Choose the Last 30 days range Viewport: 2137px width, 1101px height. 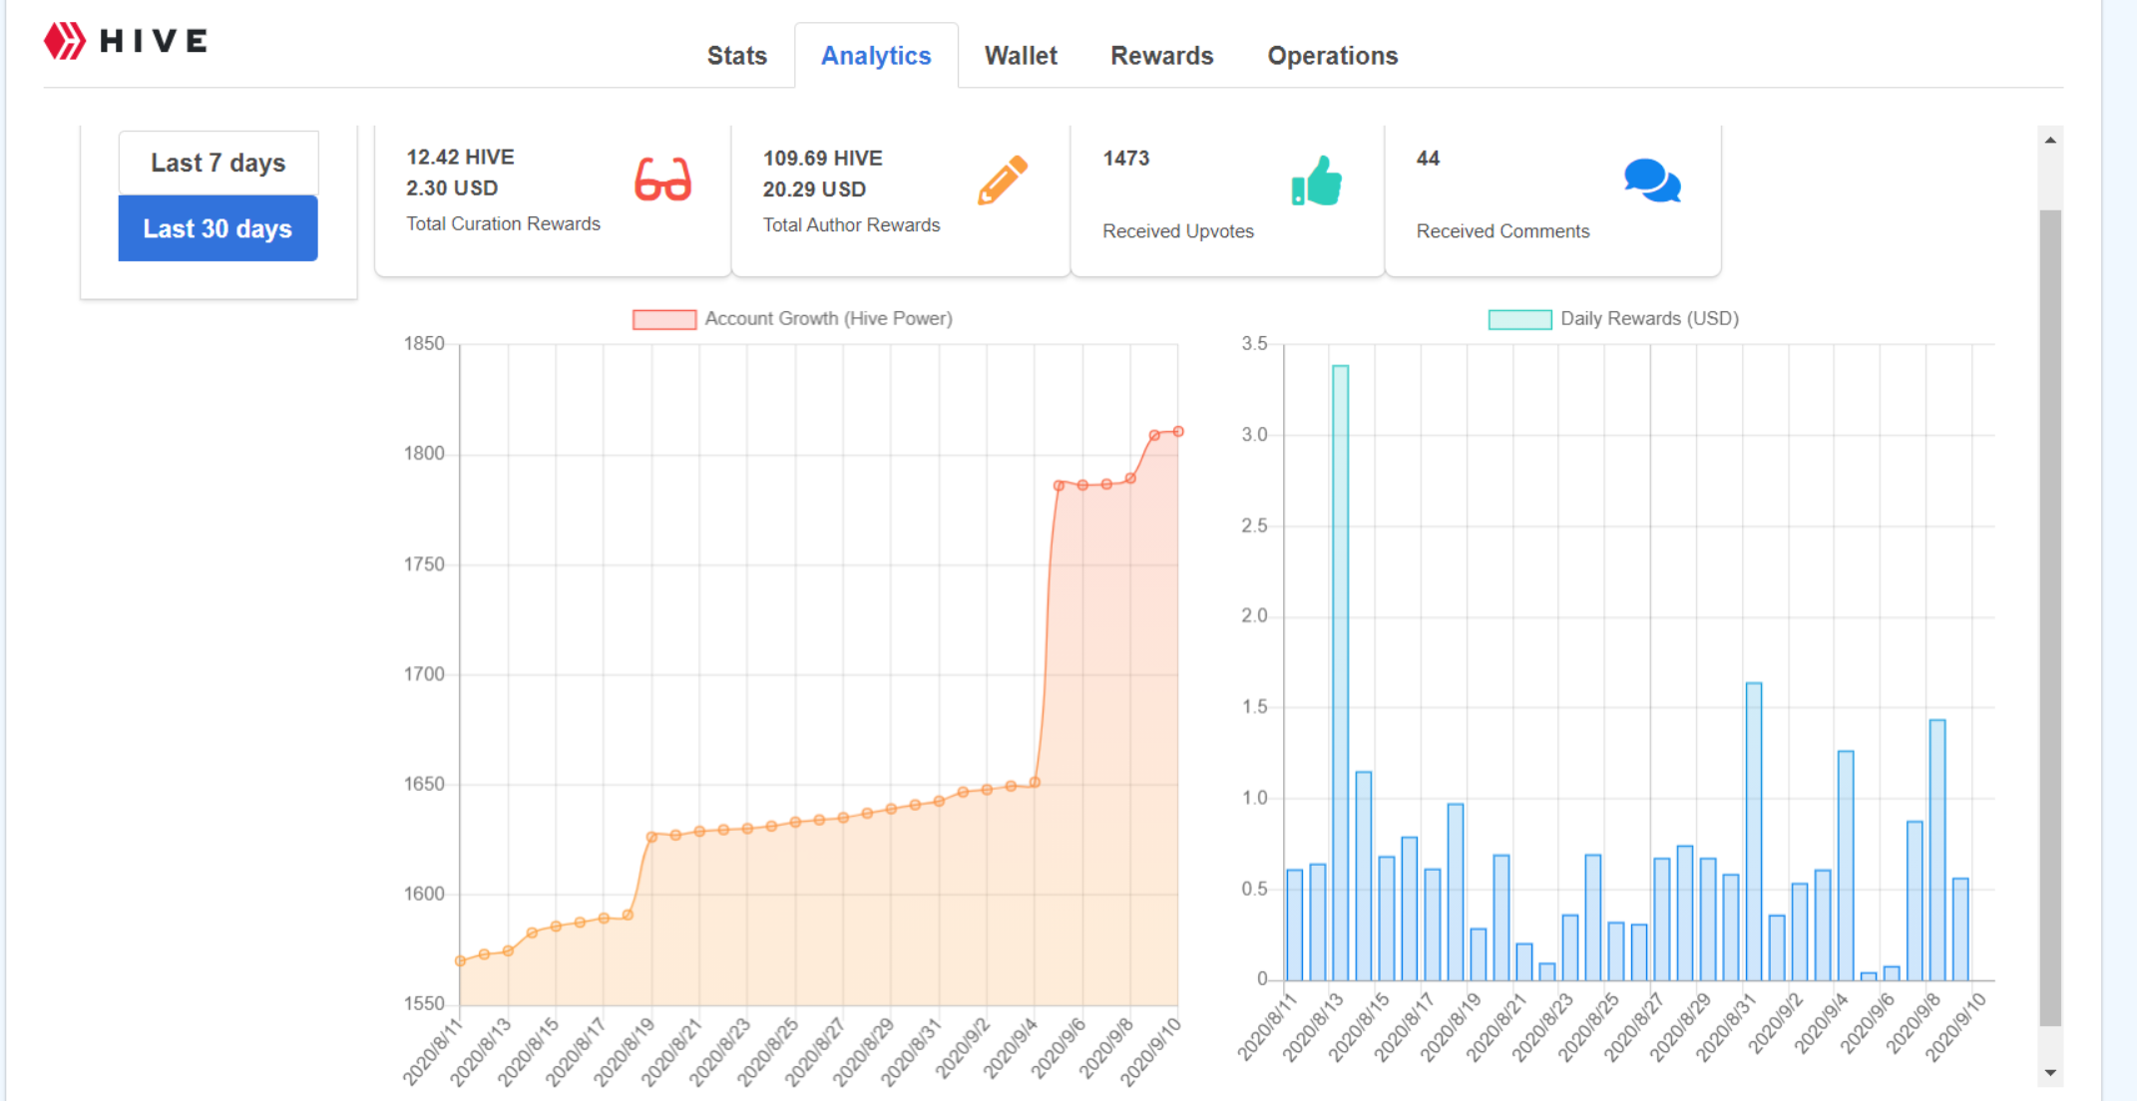[218, 228]
